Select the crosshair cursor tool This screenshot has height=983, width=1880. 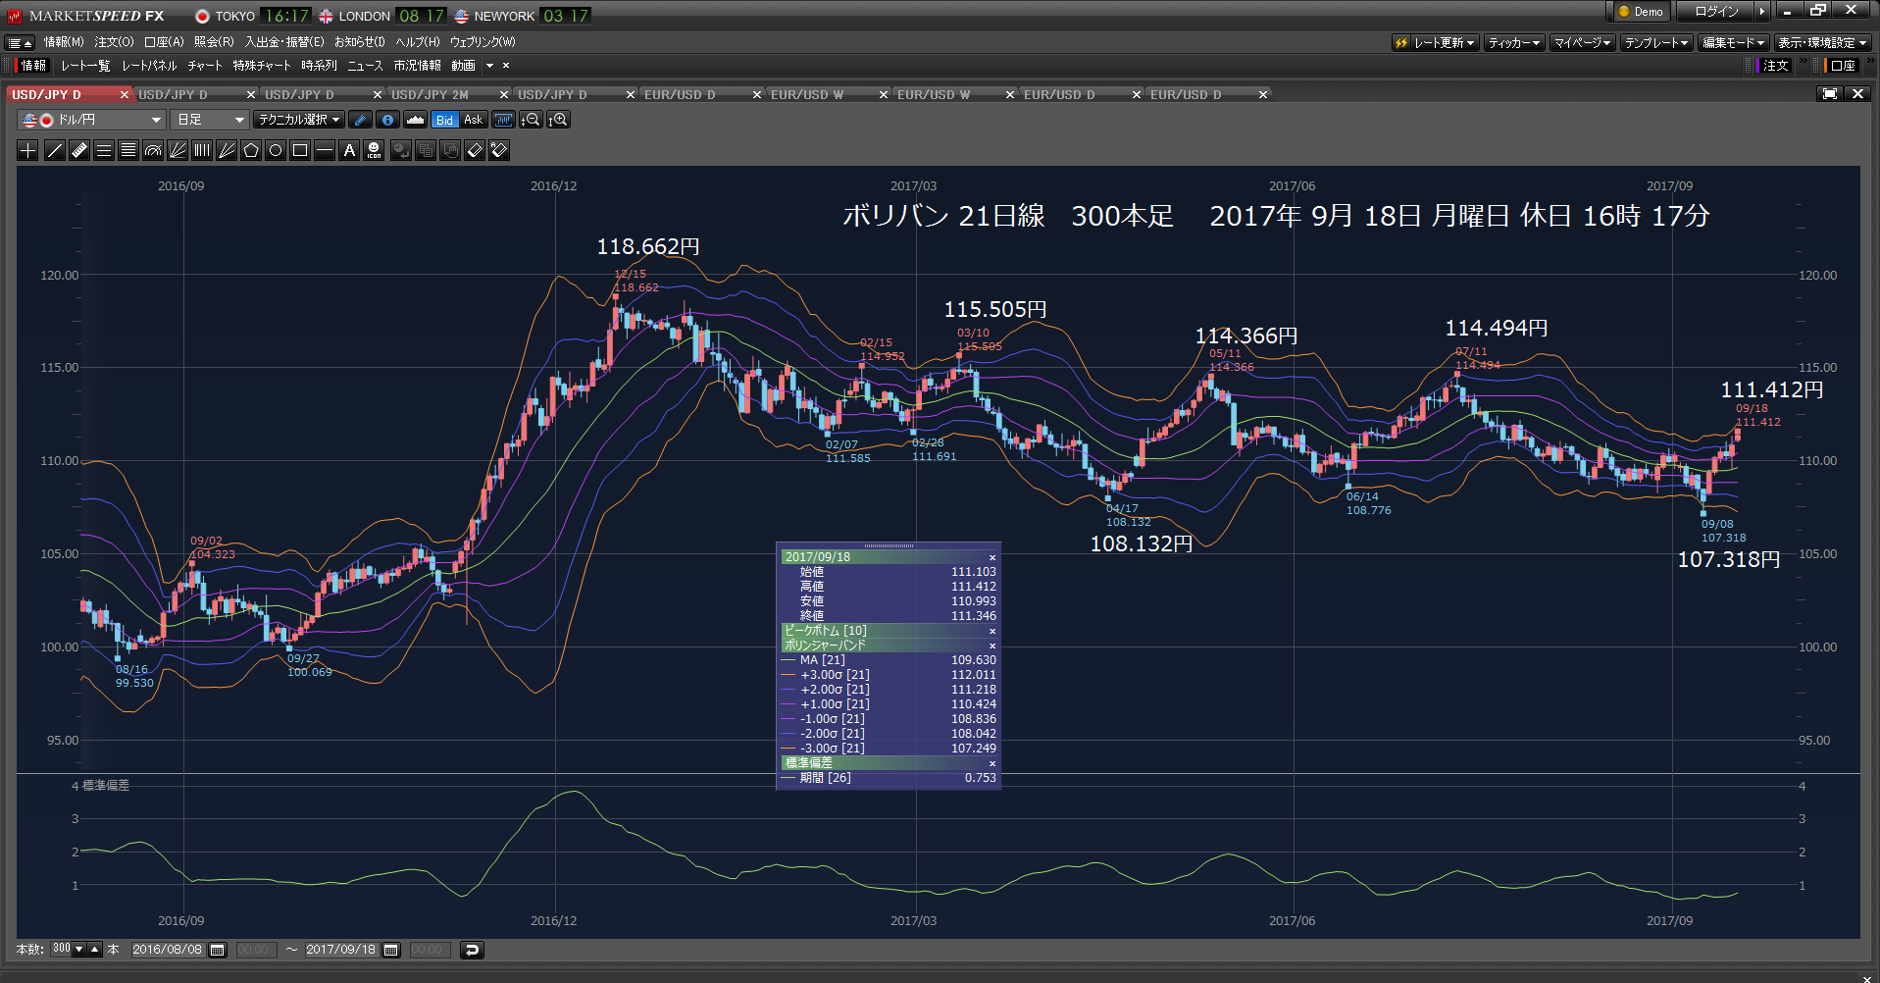coord(28,150)
